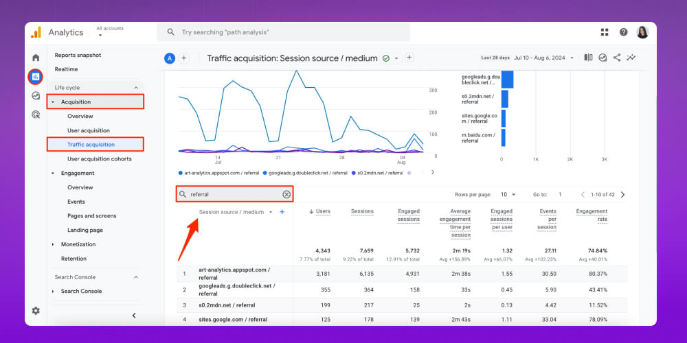Open Pages and screens report

(x=92, y=215)
